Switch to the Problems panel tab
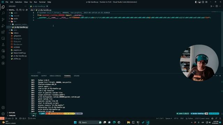This screenshot has height=125, width=223. click(x=34, y=76)
